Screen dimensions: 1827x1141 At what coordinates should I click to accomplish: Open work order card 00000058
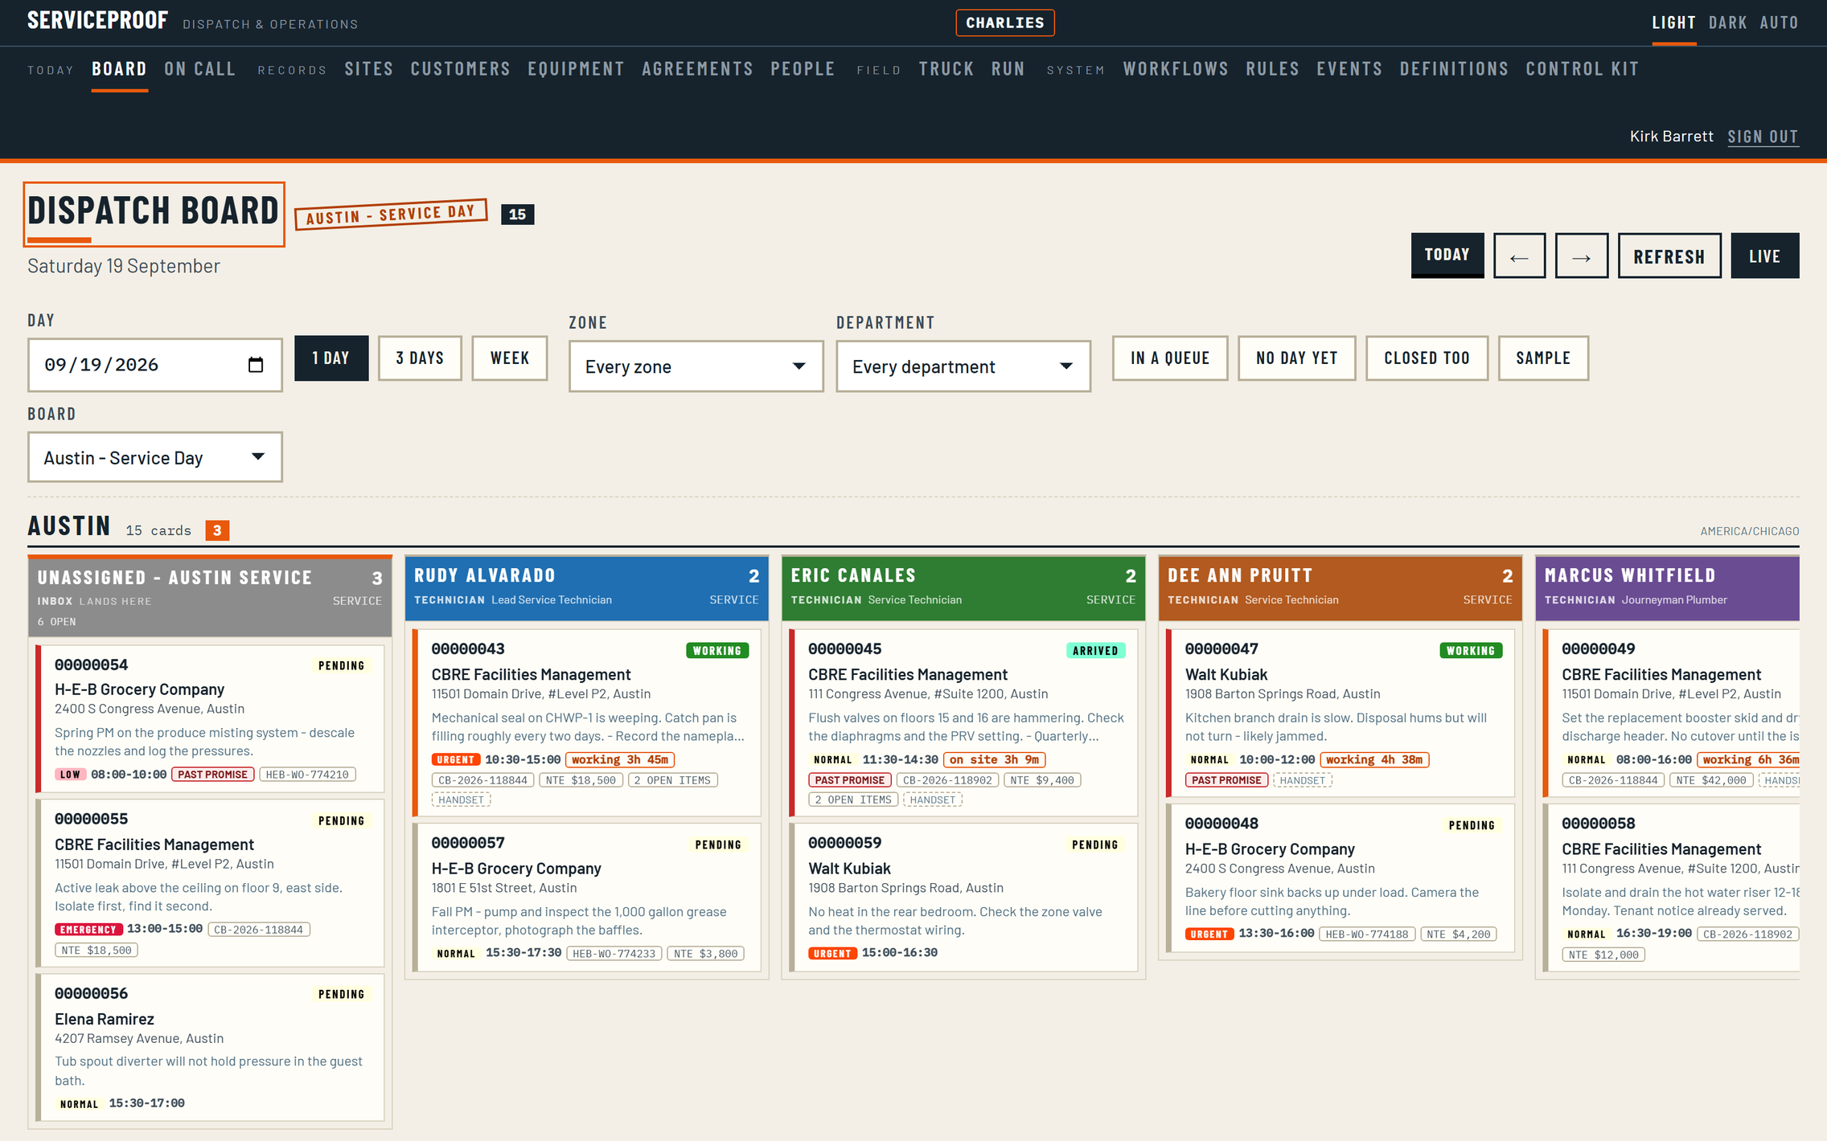(x=1671, y=887)
